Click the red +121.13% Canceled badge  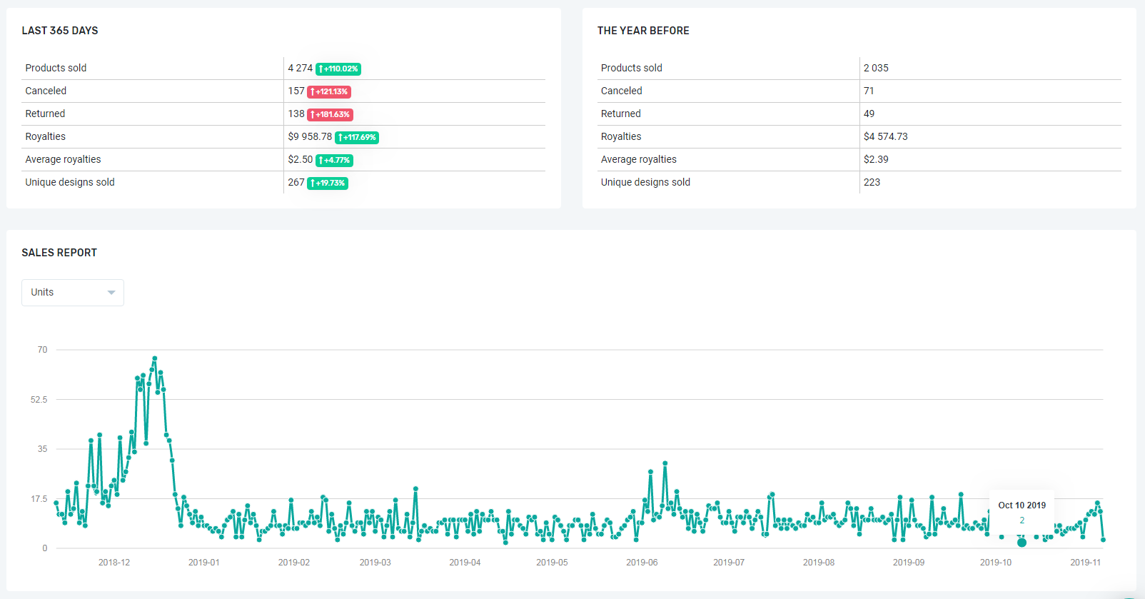[329, 92]
